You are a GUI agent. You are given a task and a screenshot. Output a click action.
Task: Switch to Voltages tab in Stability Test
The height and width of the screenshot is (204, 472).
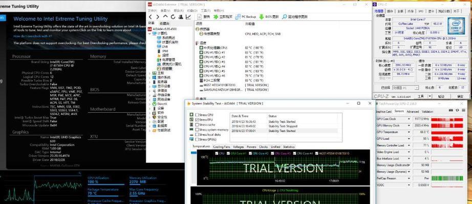point(239,147)
